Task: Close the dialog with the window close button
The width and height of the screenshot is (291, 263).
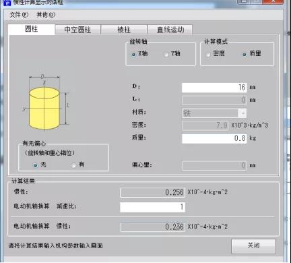Action: (273, 2)
